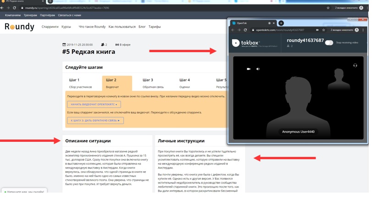This screenshot has height=199, width=372.
Task: Open the OpenTok browser three-dot menu
Action: 363,30
